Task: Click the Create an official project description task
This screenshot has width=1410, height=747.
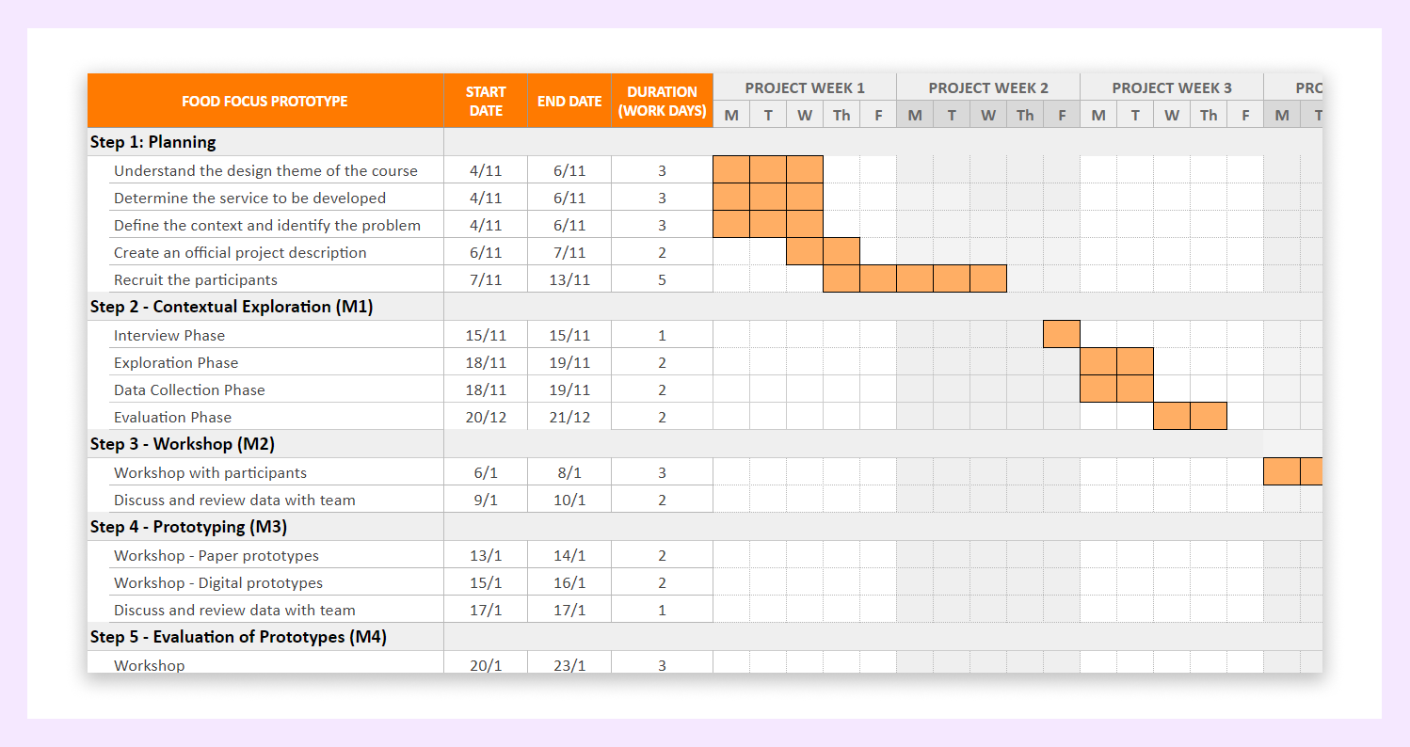Action: [x=240, y=252]
